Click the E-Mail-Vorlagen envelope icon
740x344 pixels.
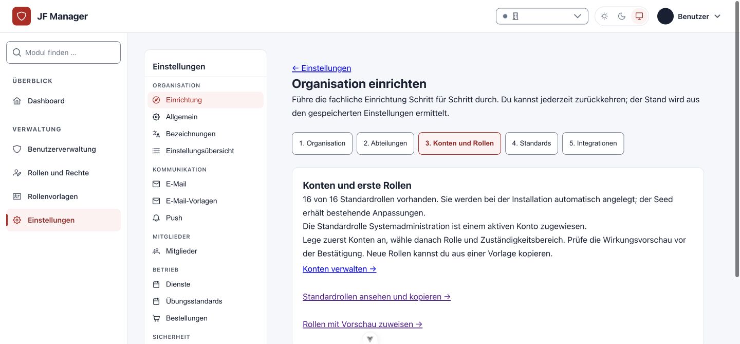click(156, 201)
